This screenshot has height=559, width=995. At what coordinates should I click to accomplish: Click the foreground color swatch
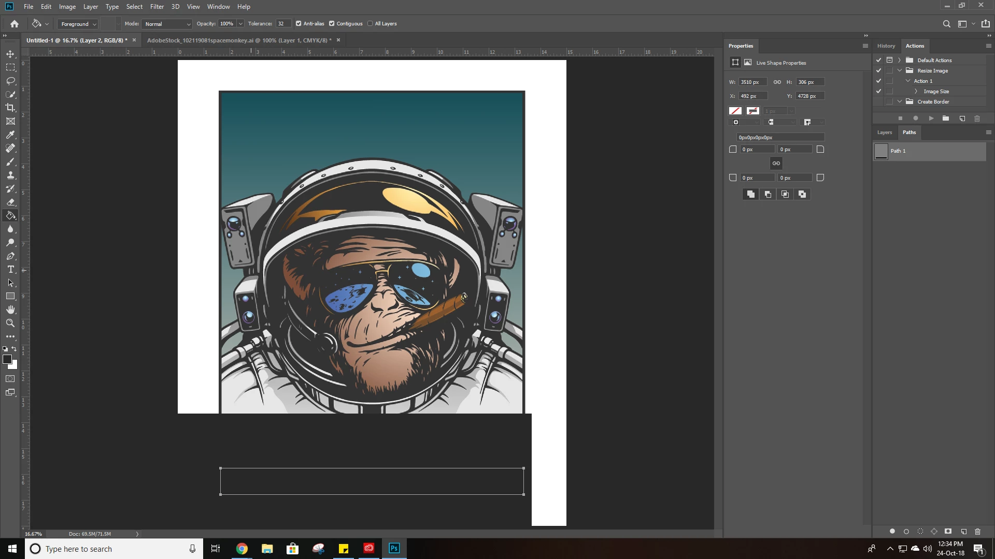[7, 359]
